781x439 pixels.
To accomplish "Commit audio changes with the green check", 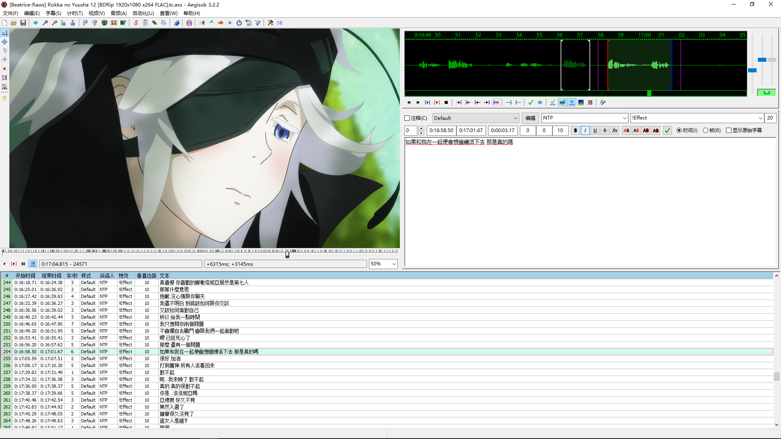I will point(531,102).
